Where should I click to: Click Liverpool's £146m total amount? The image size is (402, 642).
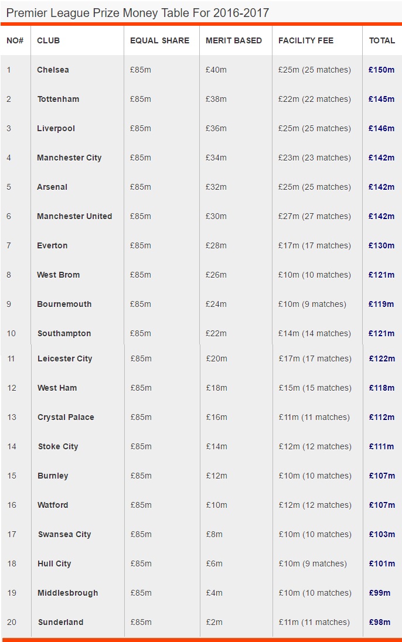[381, 128]
